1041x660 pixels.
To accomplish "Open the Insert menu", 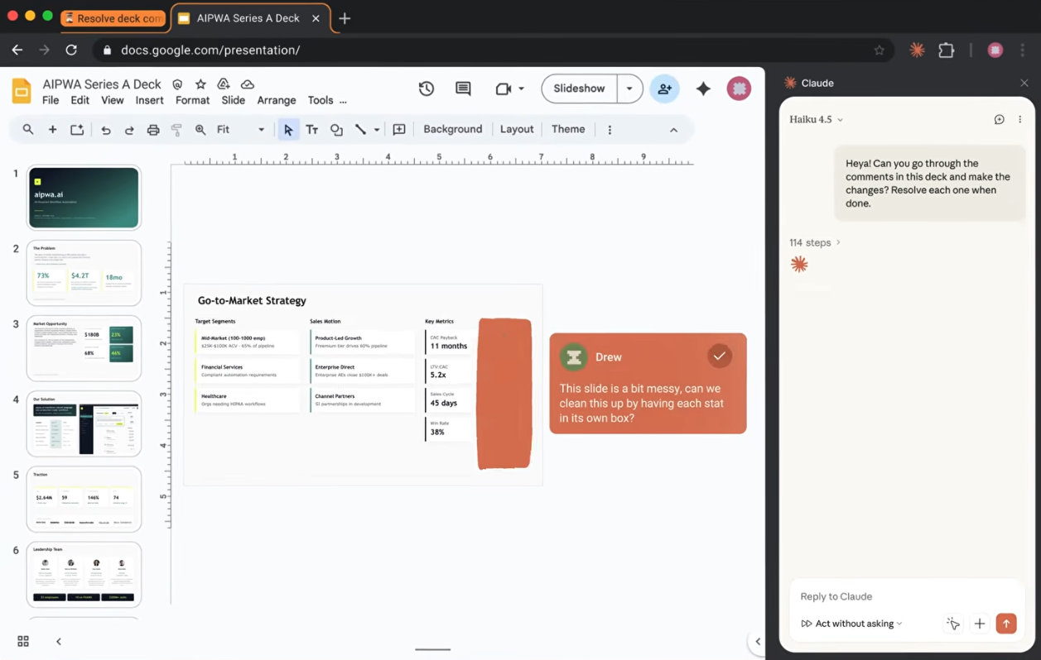I will pyautogui.click(x=149, y=100).
